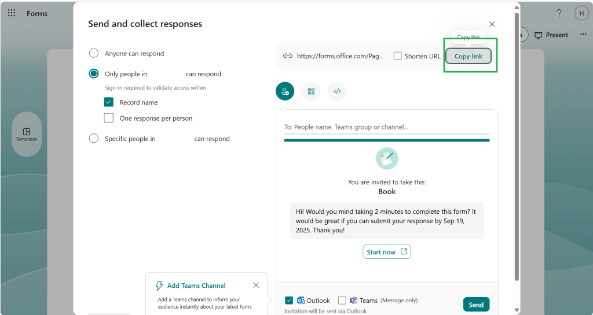This screenshot has height=315, width=593.
Task: Click the link chain icon
Action: [x=288, y=56]
